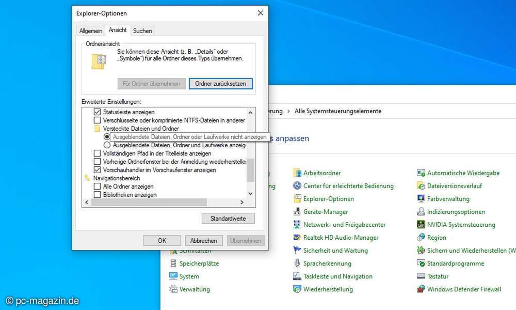Screen dimensions: 516x310
Task: Switch to the Allgemein tab
Action: 90,30
